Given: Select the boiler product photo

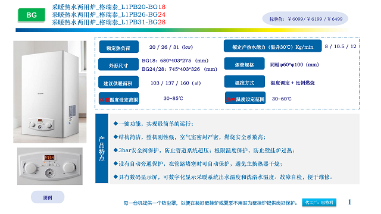Looking at the screenshot, I should click(x=50, y=92).
